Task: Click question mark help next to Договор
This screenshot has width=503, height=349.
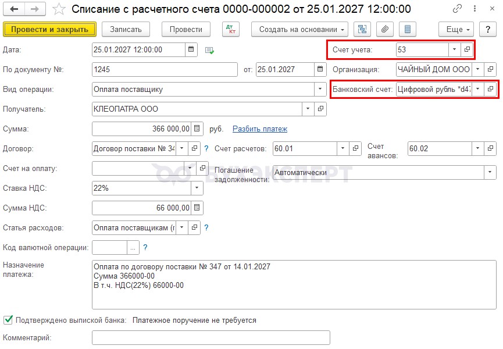Action: tap(206, 148)
